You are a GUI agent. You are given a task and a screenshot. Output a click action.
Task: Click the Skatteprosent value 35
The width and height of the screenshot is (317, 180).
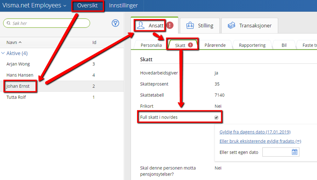pos(217,84)
